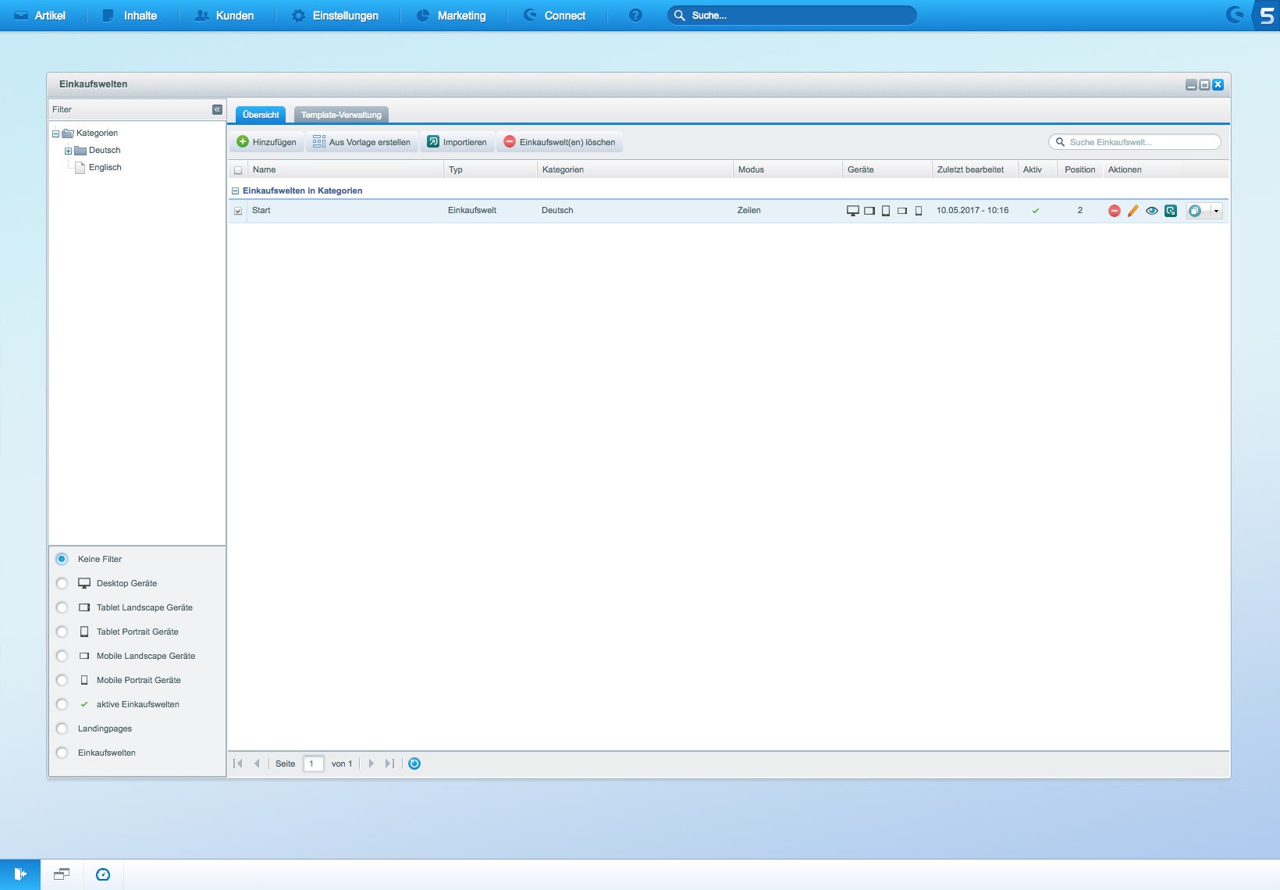Click Einkaufswelt(en) löschen button
The height and width of the screenshot is (890, 1280).
[x=560, y=142]
